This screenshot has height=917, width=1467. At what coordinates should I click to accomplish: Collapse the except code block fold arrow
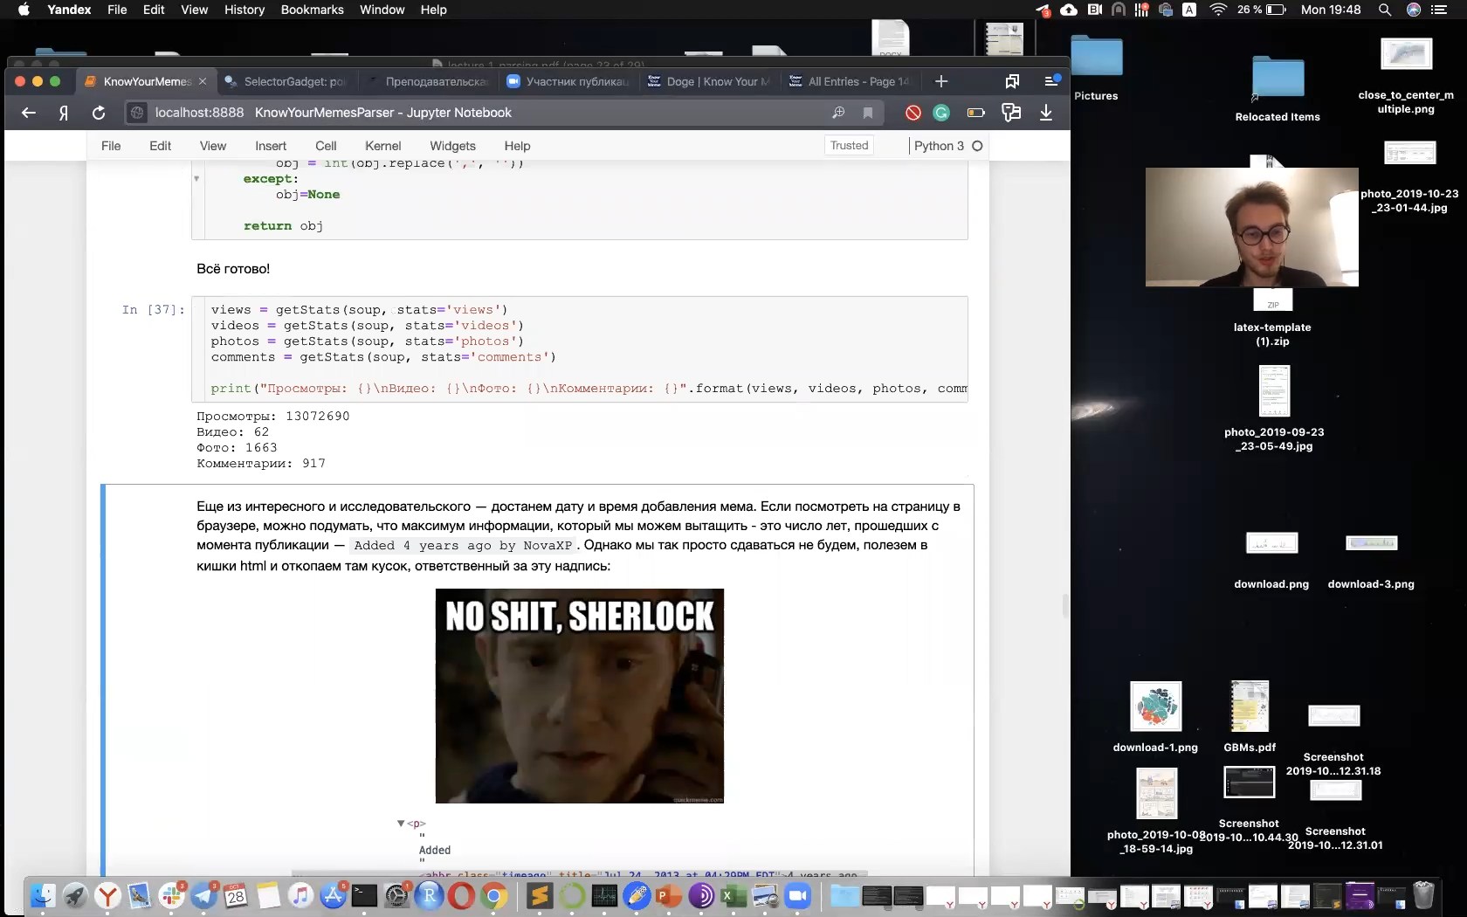pyautogui.click(x=196, y=179)
